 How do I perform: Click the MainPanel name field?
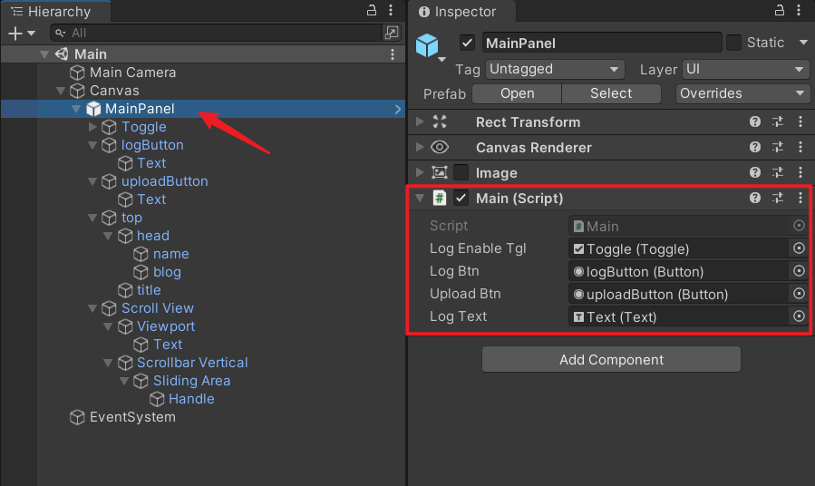point(602,44)
